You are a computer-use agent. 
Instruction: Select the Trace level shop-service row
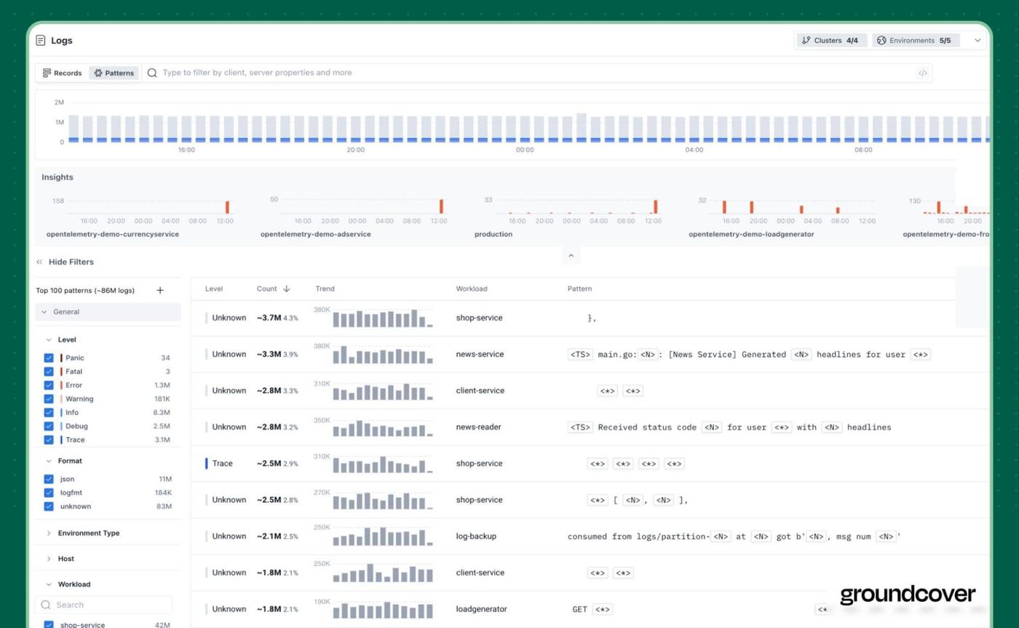tap(590, 463)
